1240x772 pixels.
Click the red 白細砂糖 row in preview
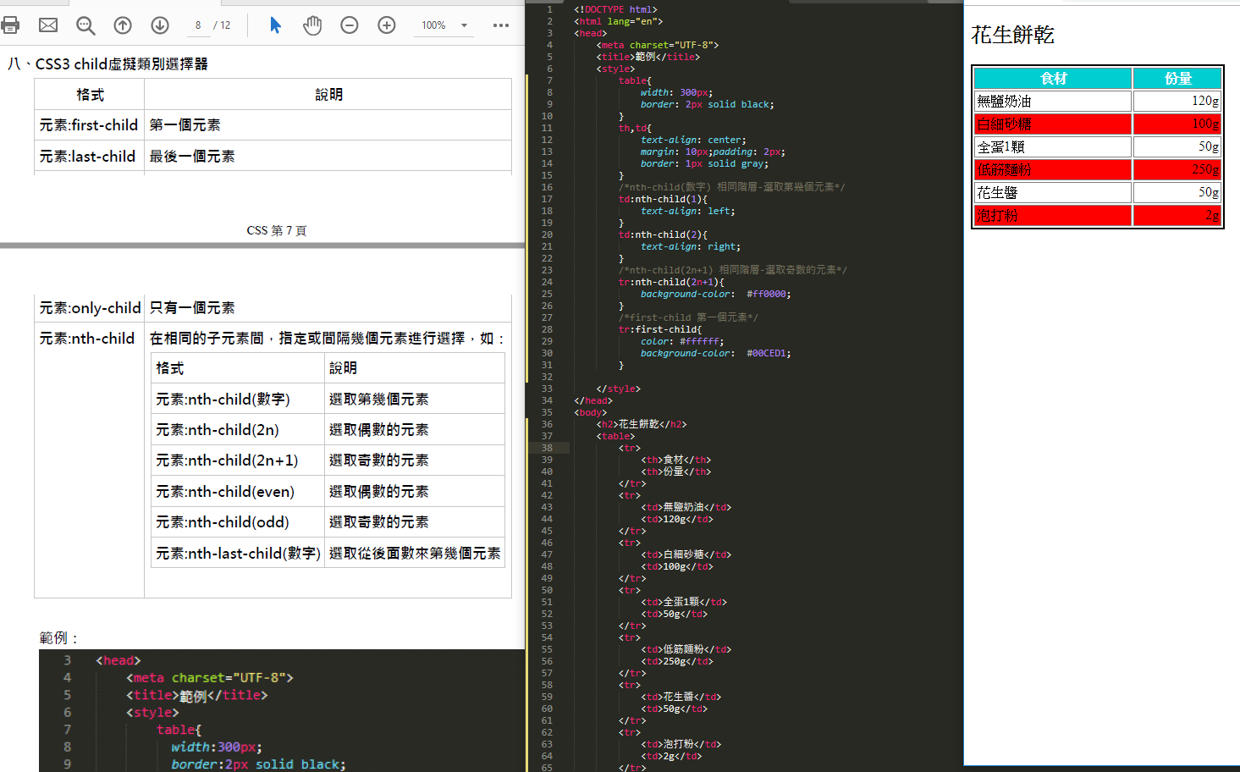click(1053, 124)
